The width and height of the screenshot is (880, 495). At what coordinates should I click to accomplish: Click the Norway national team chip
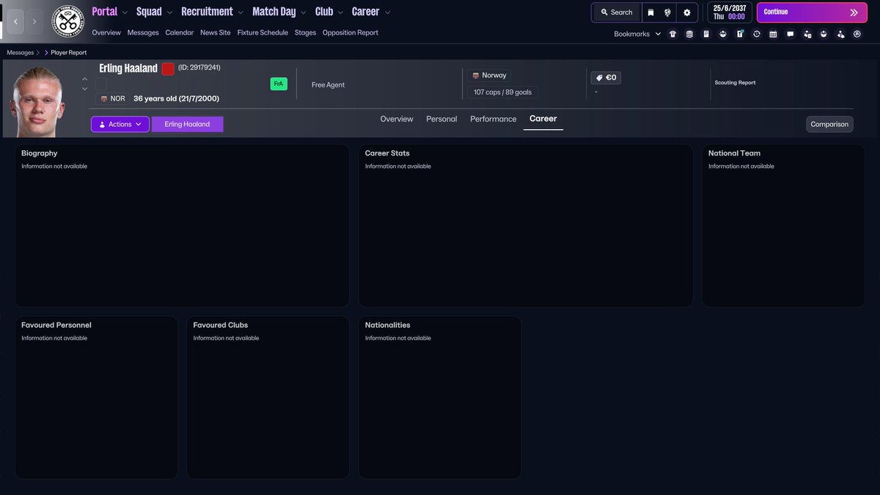(489, 76)
